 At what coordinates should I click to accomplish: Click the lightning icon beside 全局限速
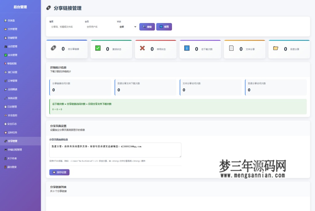[x=5, y=90]
